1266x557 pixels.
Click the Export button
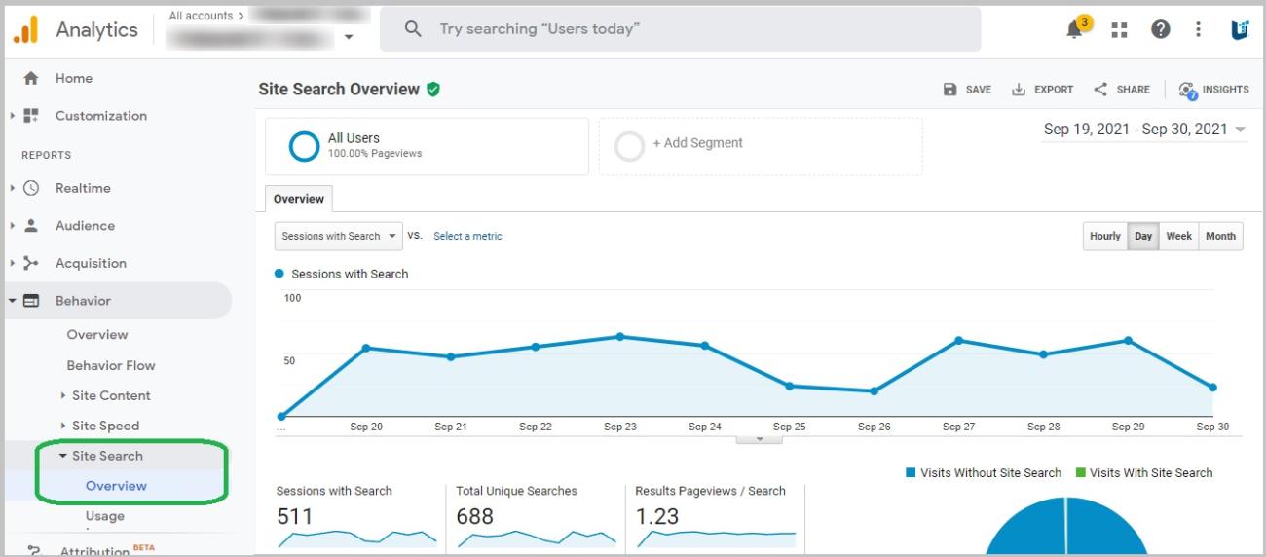point(1043,90)
